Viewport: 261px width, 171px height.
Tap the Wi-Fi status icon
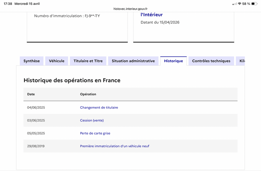(x=239, y=4)
